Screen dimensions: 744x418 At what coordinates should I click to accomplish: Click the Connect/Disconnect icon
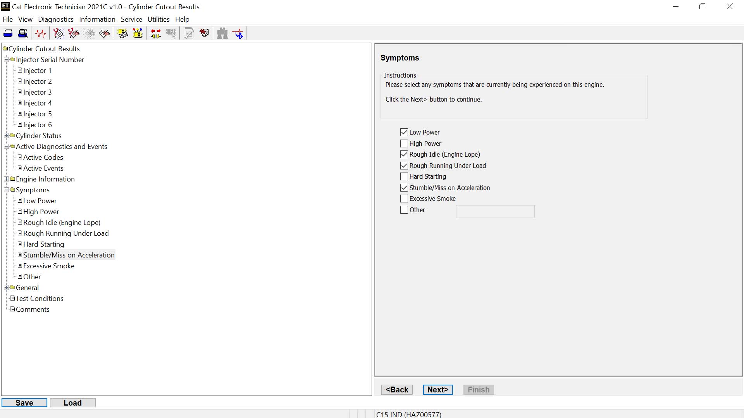[x=155, y=33]
